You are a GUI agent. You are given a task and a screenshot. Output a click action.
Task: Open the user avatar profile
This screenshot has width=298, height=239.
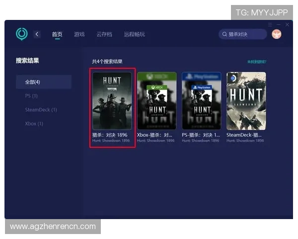(277, 34)
